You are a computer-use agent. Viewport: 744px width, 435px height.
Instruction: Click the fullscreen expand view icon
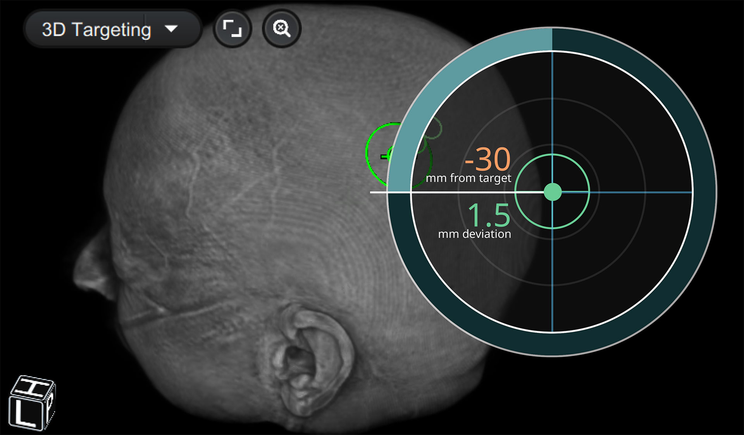tap(232, 29)
